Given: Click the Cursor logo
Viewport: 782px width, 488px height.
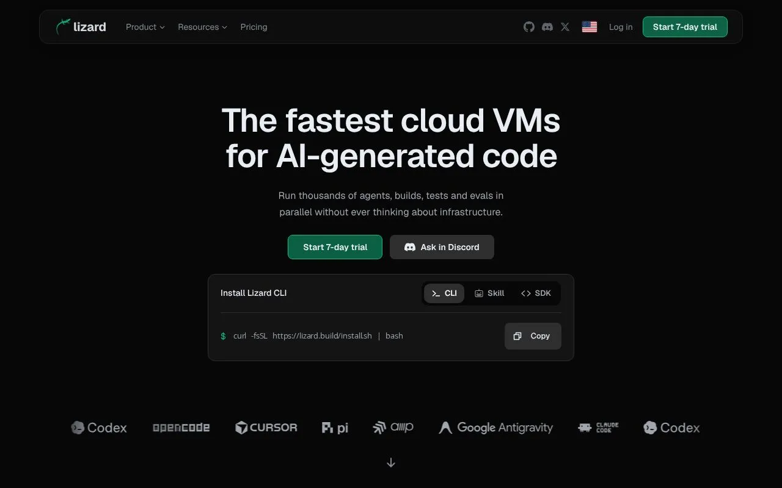Looking at the screenshot, I should click(266, 428).
